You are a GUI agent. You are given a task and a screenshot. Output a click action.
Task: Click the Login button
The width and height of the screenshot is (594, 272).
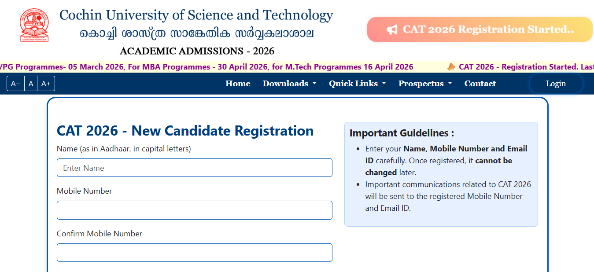pyautogui.click(x=555, y=83)
